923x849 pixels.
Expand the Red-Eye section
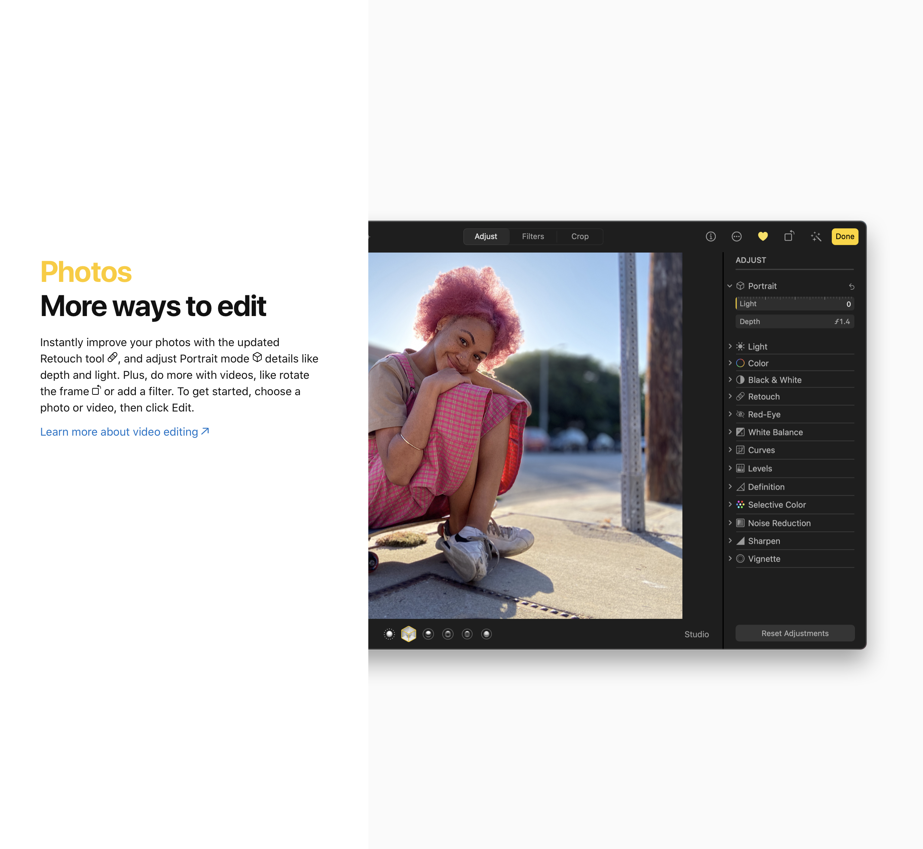730,414
